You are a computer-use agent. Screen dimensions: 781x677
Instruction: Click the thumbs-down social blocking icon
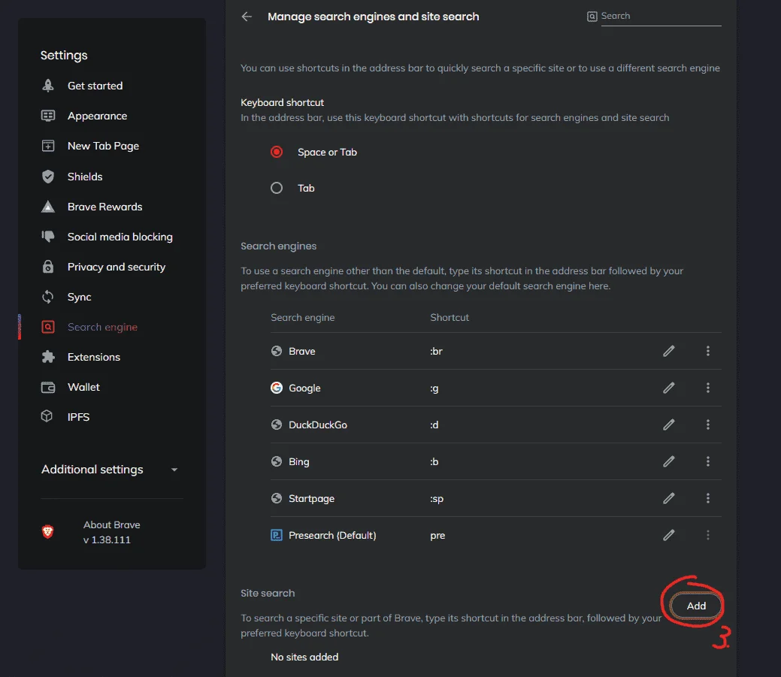pyautogui.click(x=48, y=237)
